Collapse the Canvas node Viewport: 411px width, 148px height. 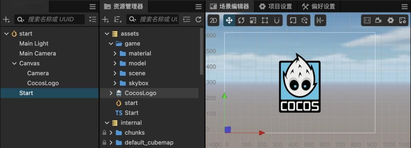click(14, 64)
